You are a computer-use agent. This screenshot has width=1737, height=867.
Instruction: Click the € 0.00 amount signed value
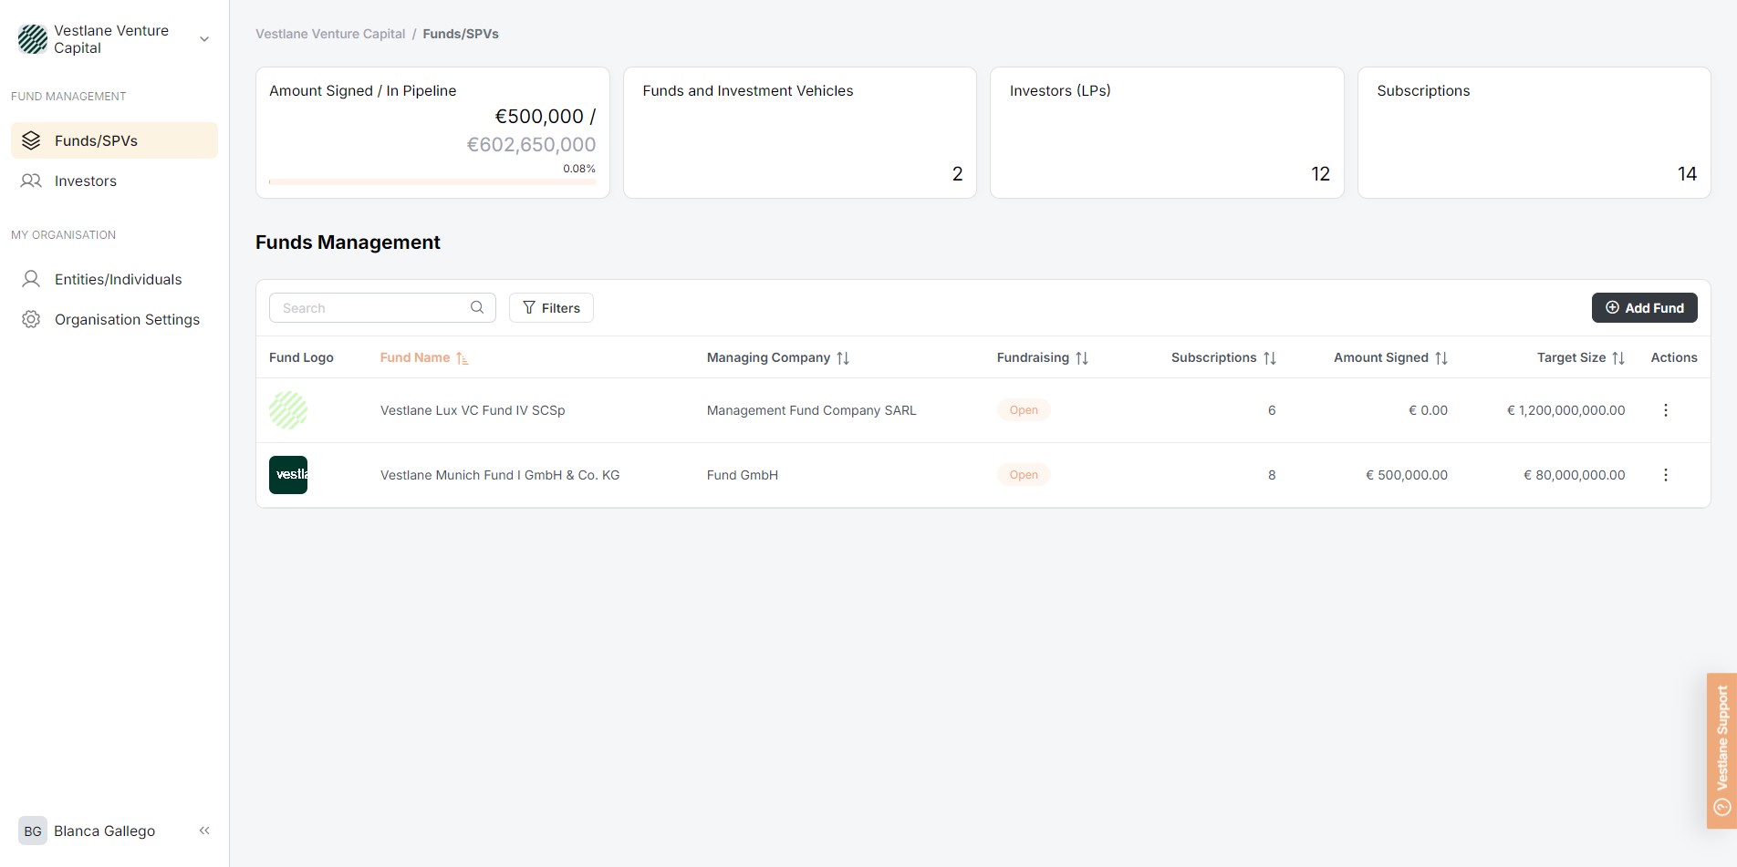1429,410
